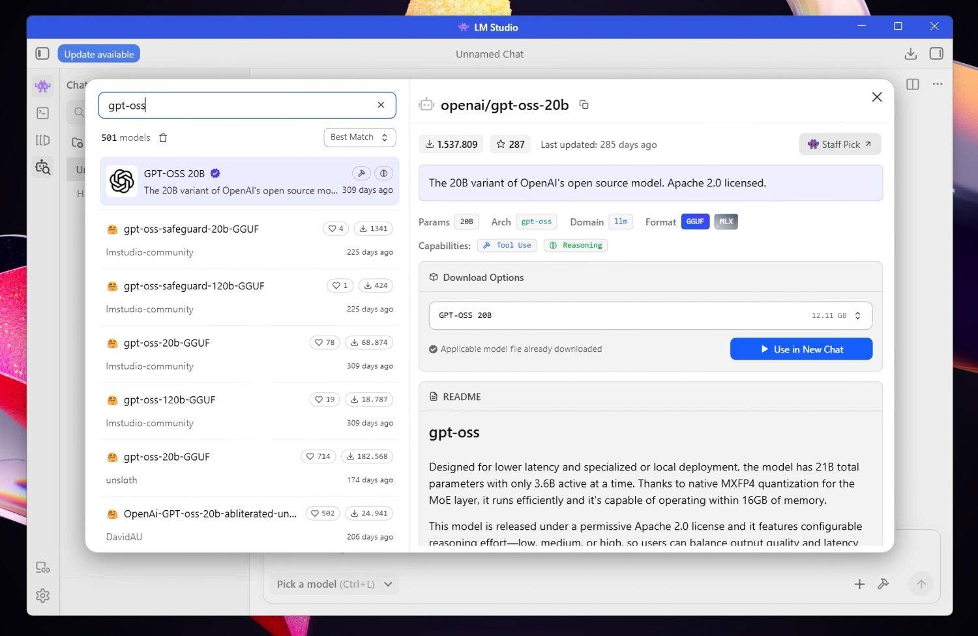Click the Update available button
This screenshot has height=636, width=978.
[x=99, y=54]
